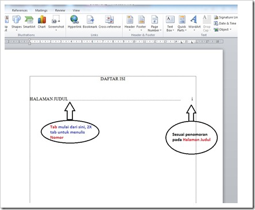Insert a Signature Line
Viewport: 255px width, 210px height.
click(x=226, y=17)
